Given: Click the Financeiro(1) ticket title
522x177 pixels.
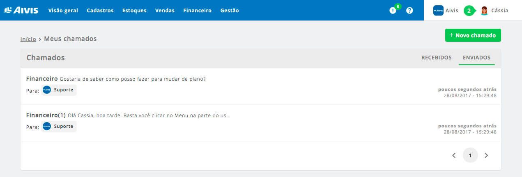Looking at the screenshot, I should (x=46, y=115).
